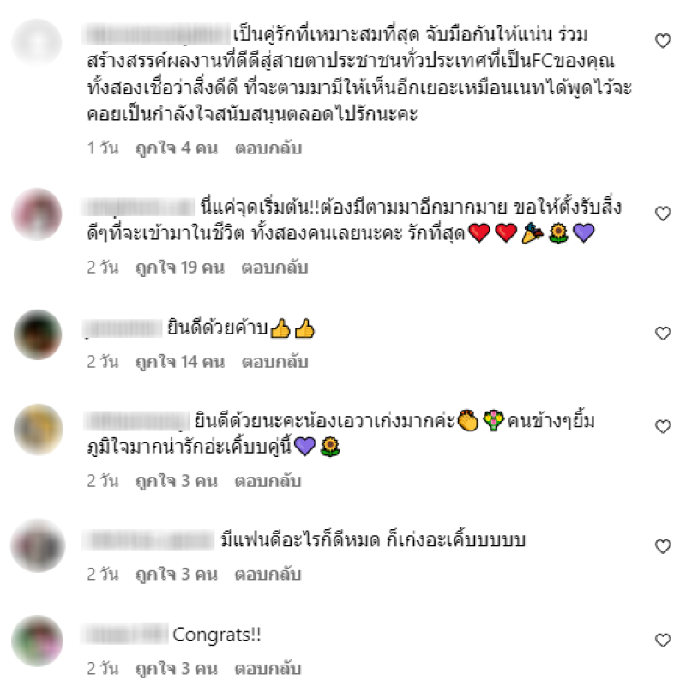Open avatar of the thumbs-up commenter
The width and height of the screenshot is (686, 698).
pos(38,334)
